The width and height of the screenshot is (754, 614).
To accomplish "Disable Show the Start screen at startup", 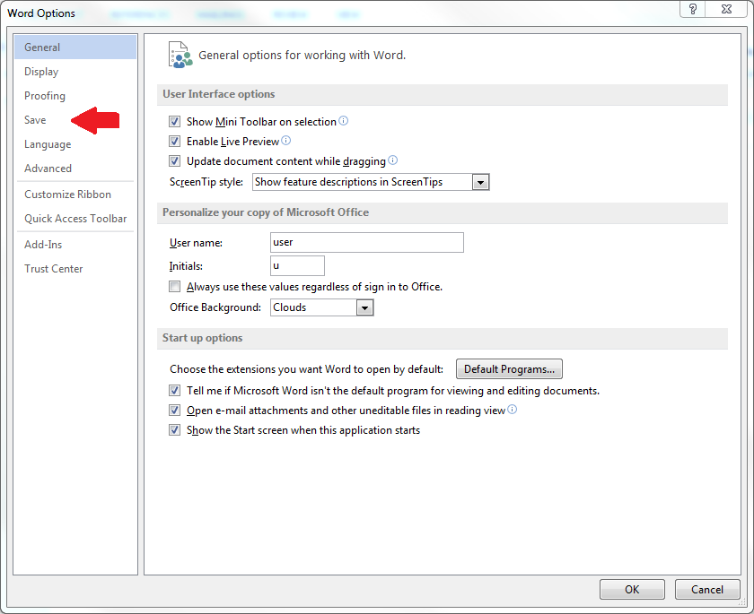I will (x=174, y=430).
